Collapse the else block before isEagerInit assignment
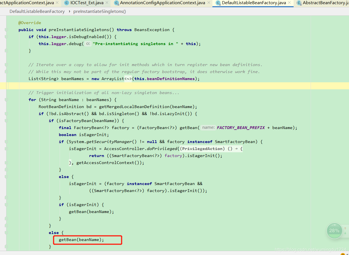 pos(6,177)
